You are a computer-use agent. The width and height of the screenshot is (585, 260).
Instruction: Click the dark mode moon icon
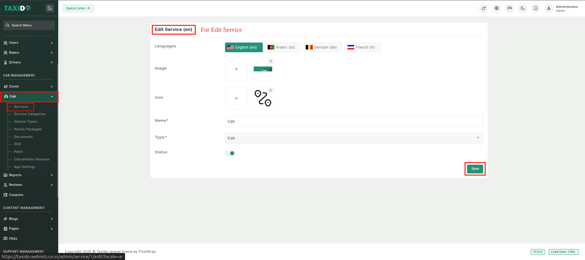523,8
